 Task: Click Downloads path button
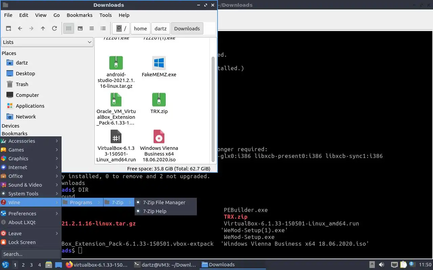point(187,29)
